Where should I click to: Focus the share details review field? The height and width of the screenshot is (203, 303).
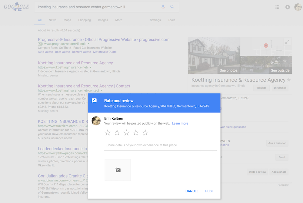[x=160, y=145]
